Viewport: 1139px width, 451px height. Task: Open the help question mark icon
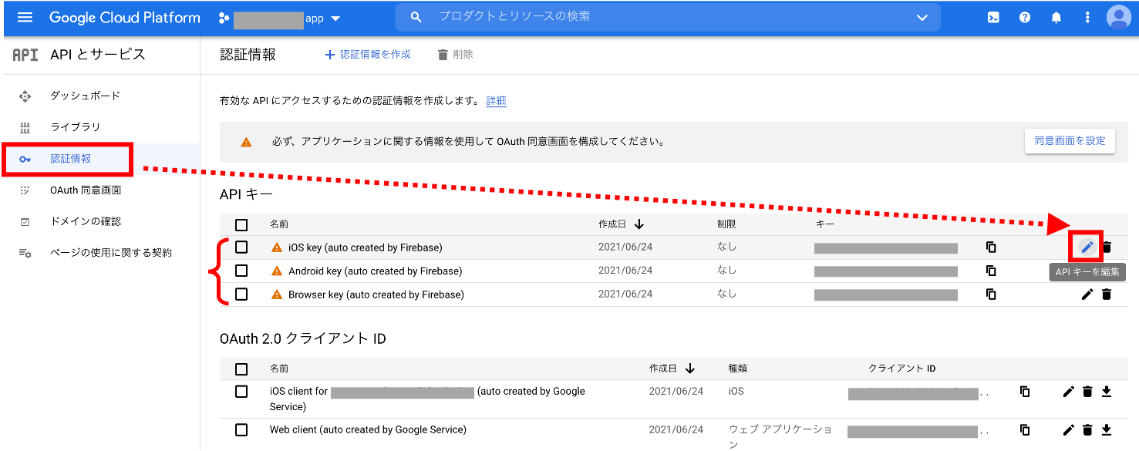pos(1025,17)
